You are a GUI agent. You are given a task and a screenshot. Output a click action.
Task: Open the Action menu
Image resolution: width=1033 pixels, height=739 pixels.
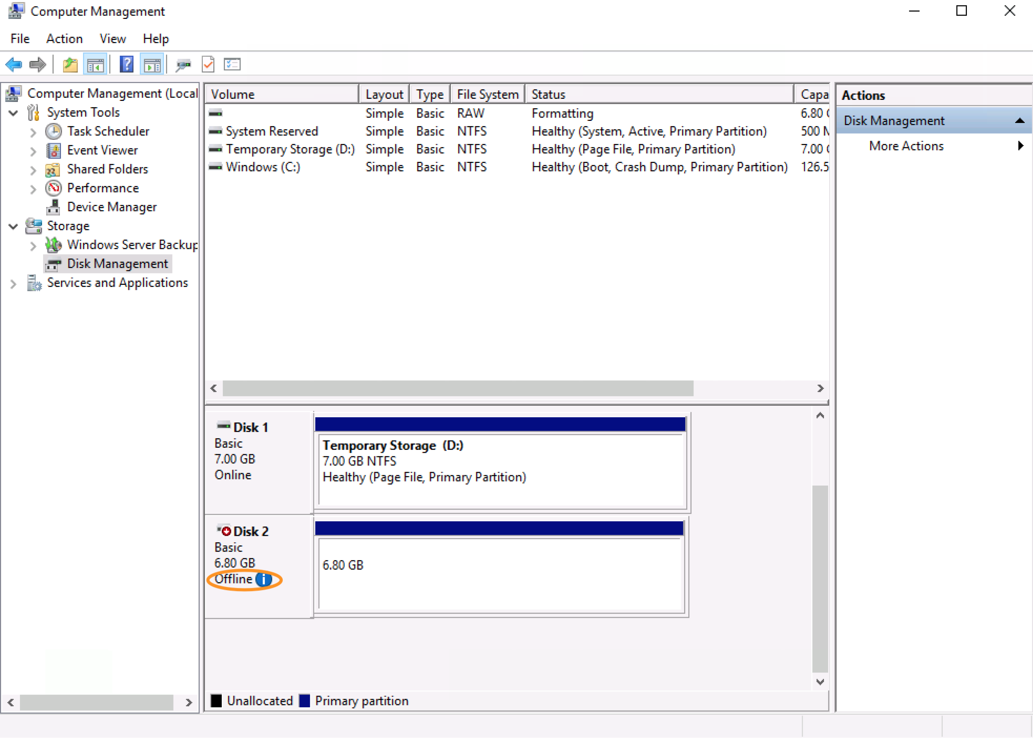[64, 39]
